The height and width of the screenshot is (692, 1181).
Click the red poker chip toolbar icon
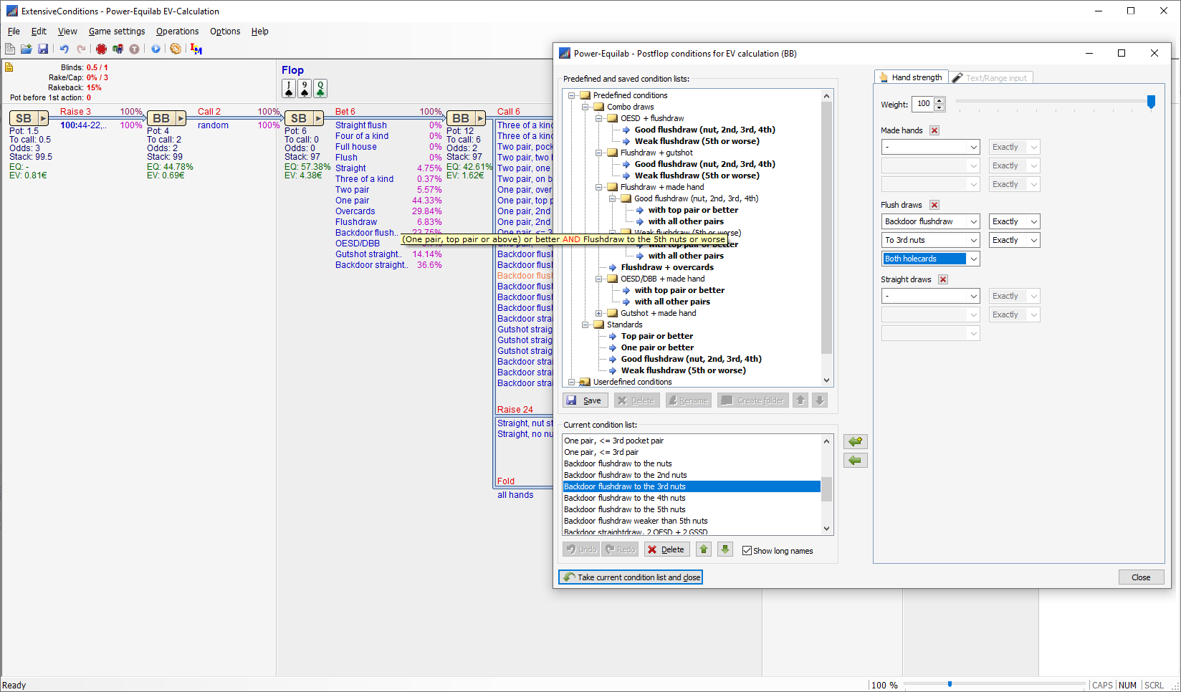[101, 49]
